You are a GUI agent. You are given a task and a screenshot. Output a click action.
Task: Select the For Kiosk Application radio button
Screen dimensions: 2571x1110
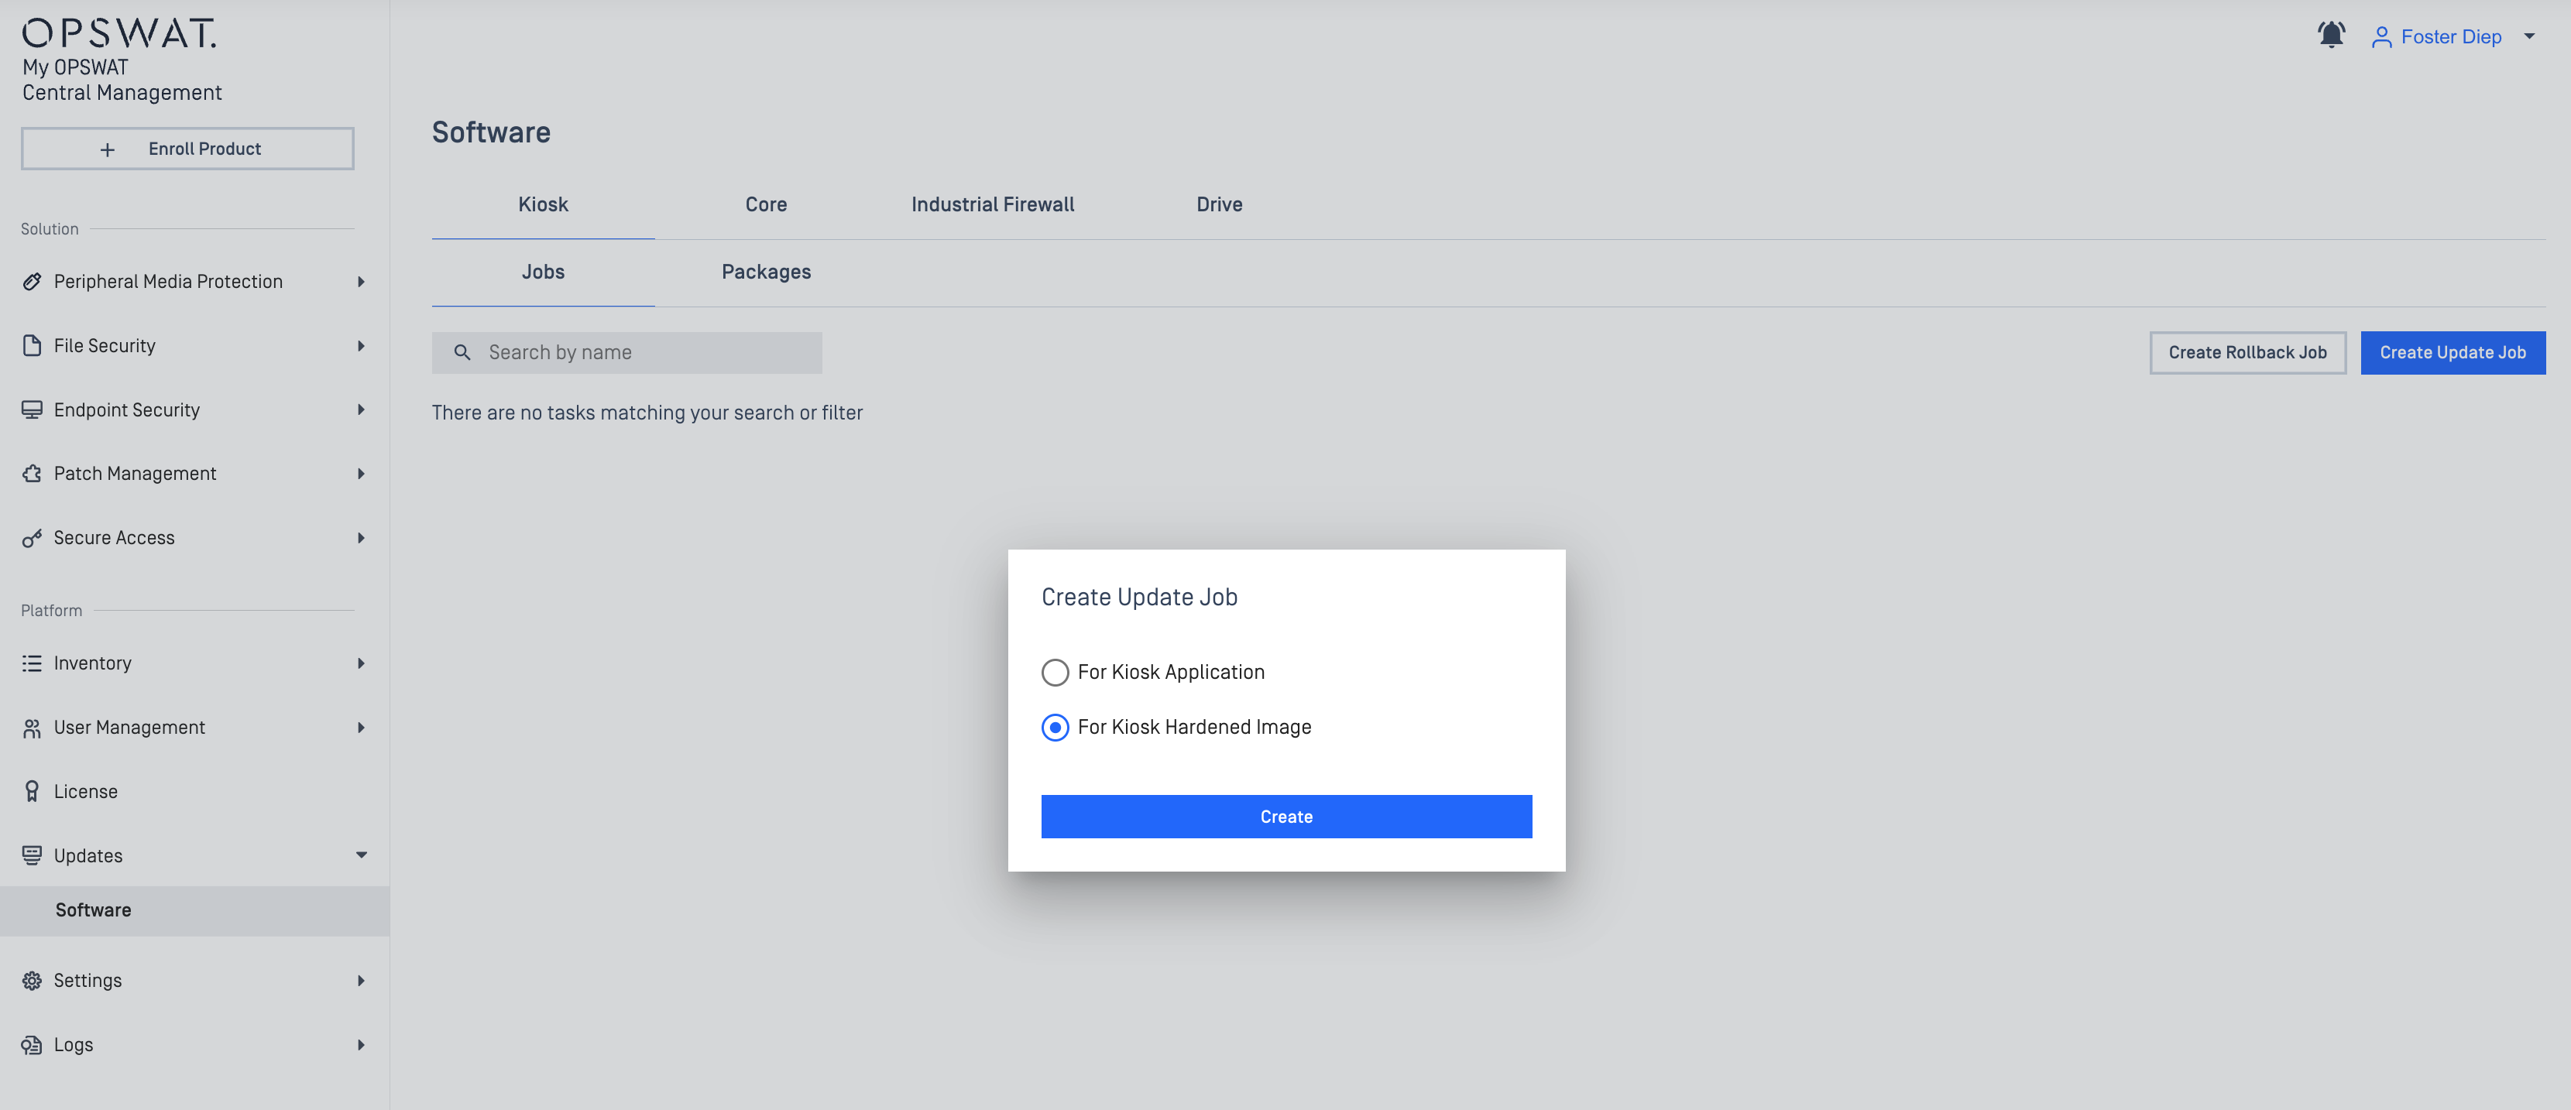point(1055,672)
